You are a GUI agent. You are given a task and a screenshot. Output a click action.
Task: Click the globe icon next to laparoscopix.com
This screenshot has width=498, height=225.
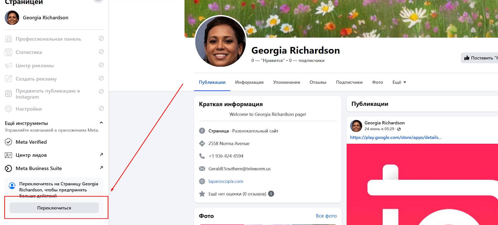pos(202,181)
